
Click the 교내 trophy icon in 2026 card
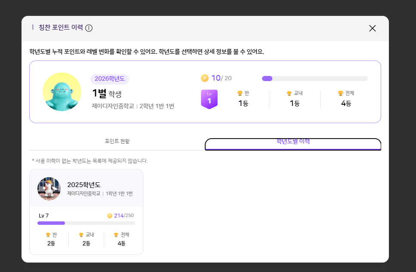tap(289, 93)
